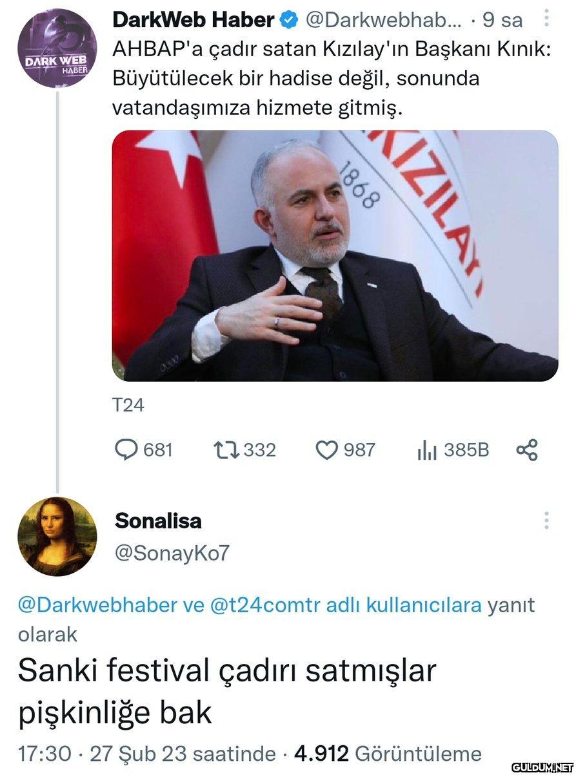Viewport: 576px width, 775px height.
Task: Open the Sonalisa display name
Action: [x=158, y=521]
